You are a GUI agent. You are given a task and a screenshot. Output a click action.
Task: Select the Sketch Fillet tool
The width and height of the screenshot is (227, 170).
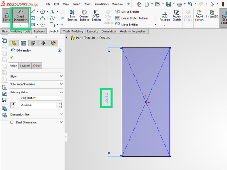[x=53, y=25]
